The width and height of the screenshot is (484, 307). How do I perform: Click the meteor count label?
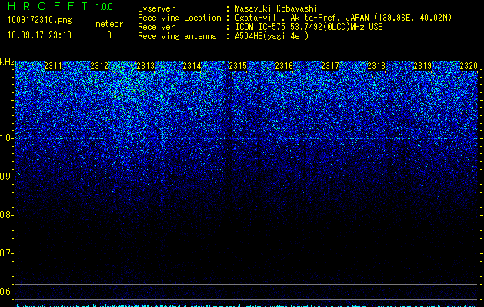point(109,24)
